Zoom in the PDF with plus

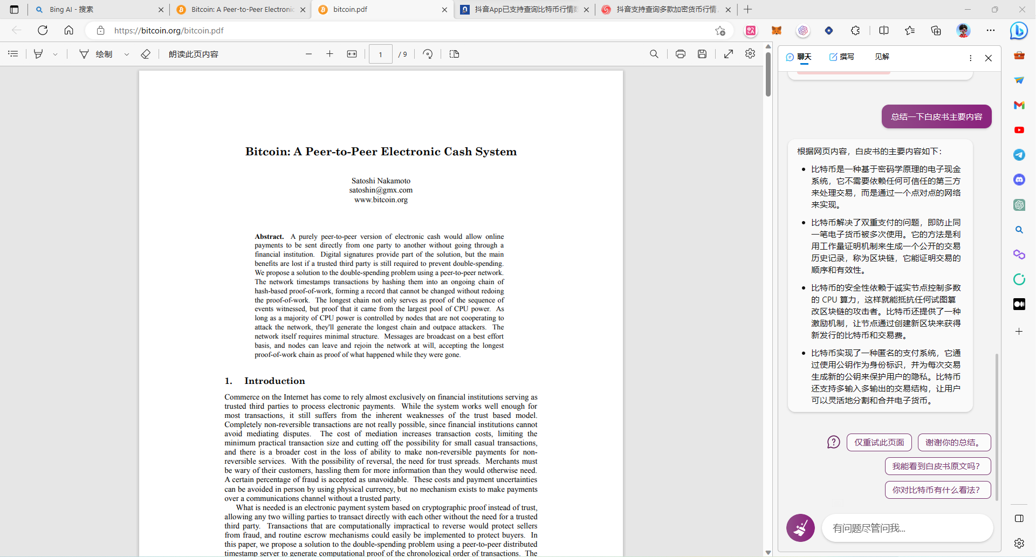coord(330,54)
